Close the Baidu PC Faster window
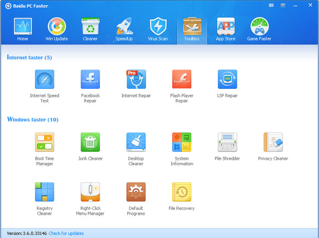Screen dimensions: 319x238 tap(310, 5)
